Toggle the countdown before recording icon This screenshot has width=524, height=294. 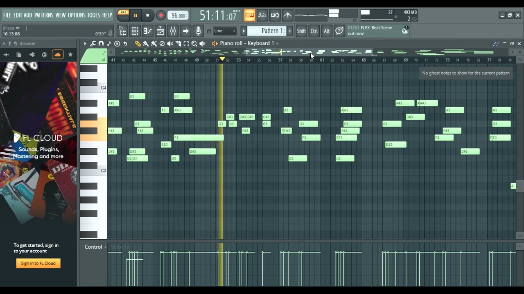(x=262, y=16)
